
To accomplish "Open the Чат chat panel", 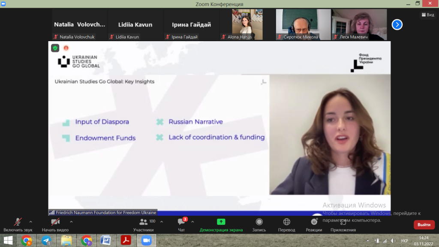I will 181,225.
